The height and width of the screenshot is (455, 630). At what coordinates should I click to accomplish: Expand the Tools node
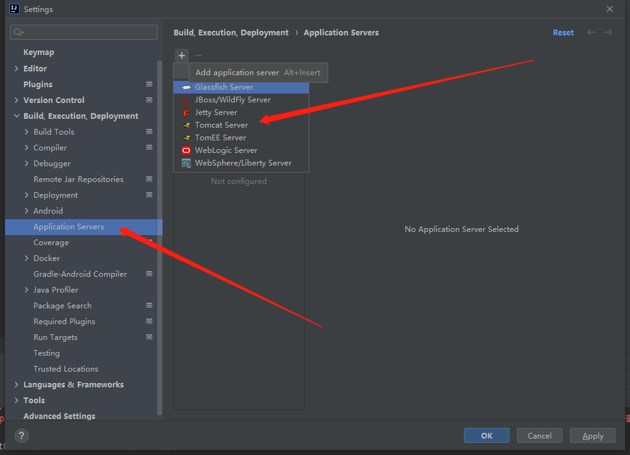pos(16,400)
